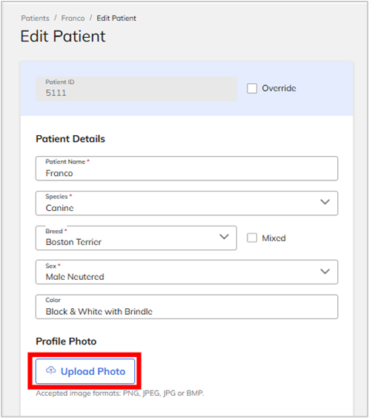Image resolution: width=369 pixels, height=418 pixels.
Task: Click the Override label text
Action: (x=279, y=88)
